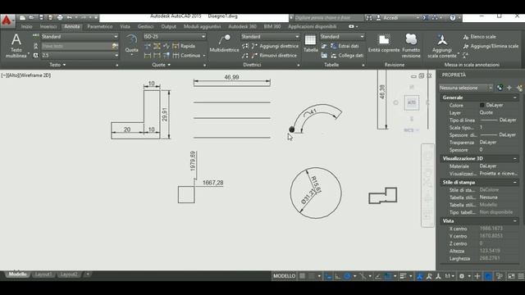
Task: Click Aggiungi direttrice
Action: click(x=275, y=46)
